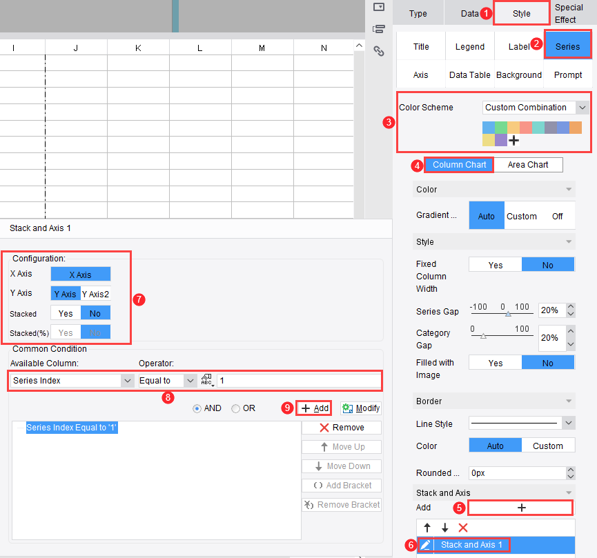
Task: Pick the purple swatch in color scheme
Action: 501,140
